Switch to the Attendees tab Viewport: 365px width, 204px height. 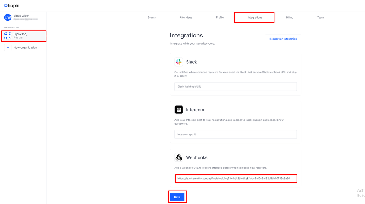pyautogui.click(x=186, y=17)
